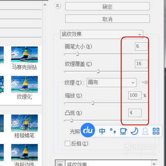Open the IME toolbox grid icon

(156, 131)
